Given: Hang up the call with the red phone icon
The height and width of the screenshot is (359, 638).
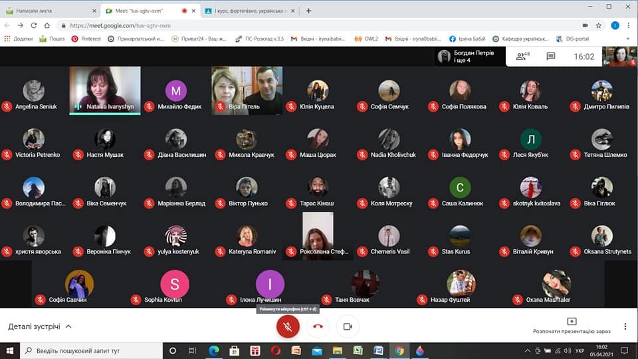Looking at the screenshot, I should [x=318, y=326].
